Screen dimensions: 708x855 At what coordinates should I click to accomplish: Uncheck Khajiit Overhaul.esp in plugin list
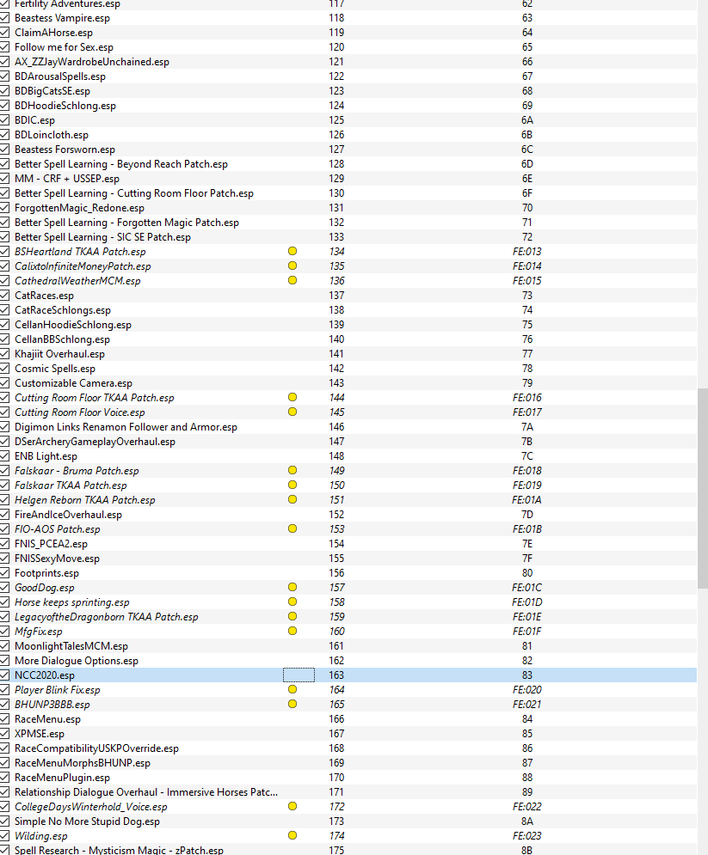[x=4, y=353]
